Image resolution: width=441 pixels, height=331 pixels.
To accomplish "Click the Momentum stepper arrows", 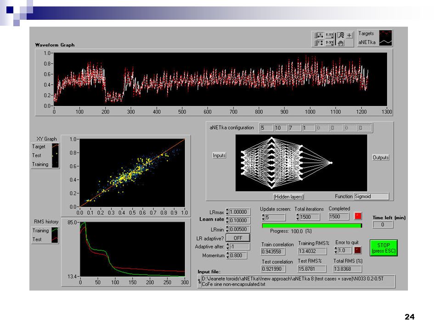I will tap(227, 256).
